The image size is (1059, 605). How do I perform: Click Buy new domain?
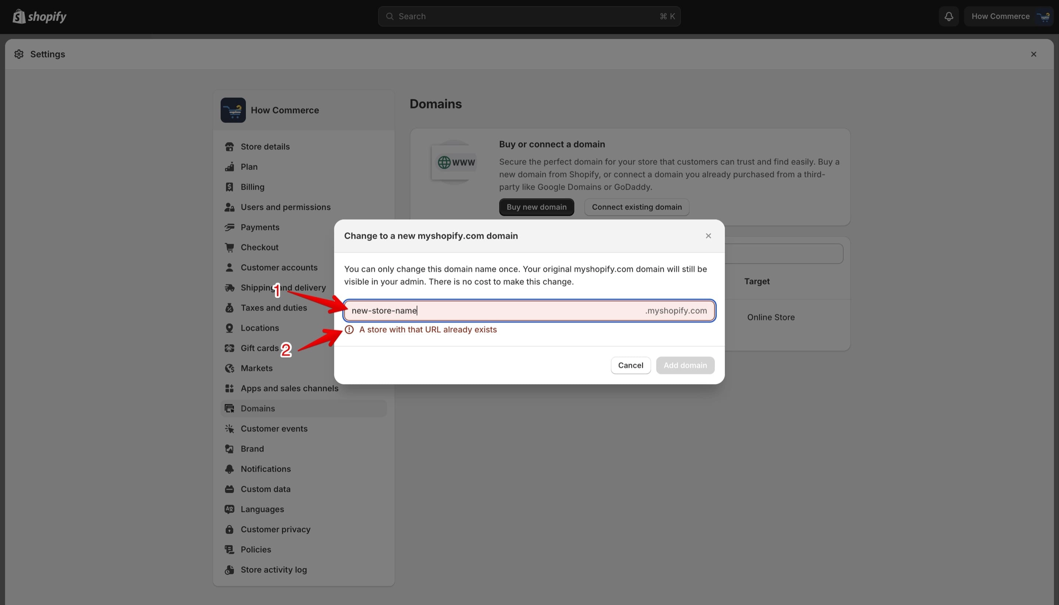click(x=536, y=207)
